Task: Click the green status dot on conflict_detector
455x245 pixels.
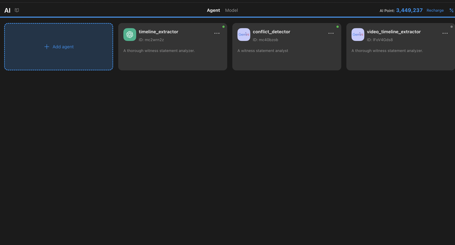Action: 338,27
